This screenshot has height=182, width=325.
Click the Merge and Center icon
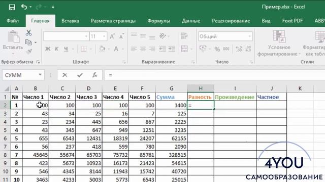click(184, 49)
